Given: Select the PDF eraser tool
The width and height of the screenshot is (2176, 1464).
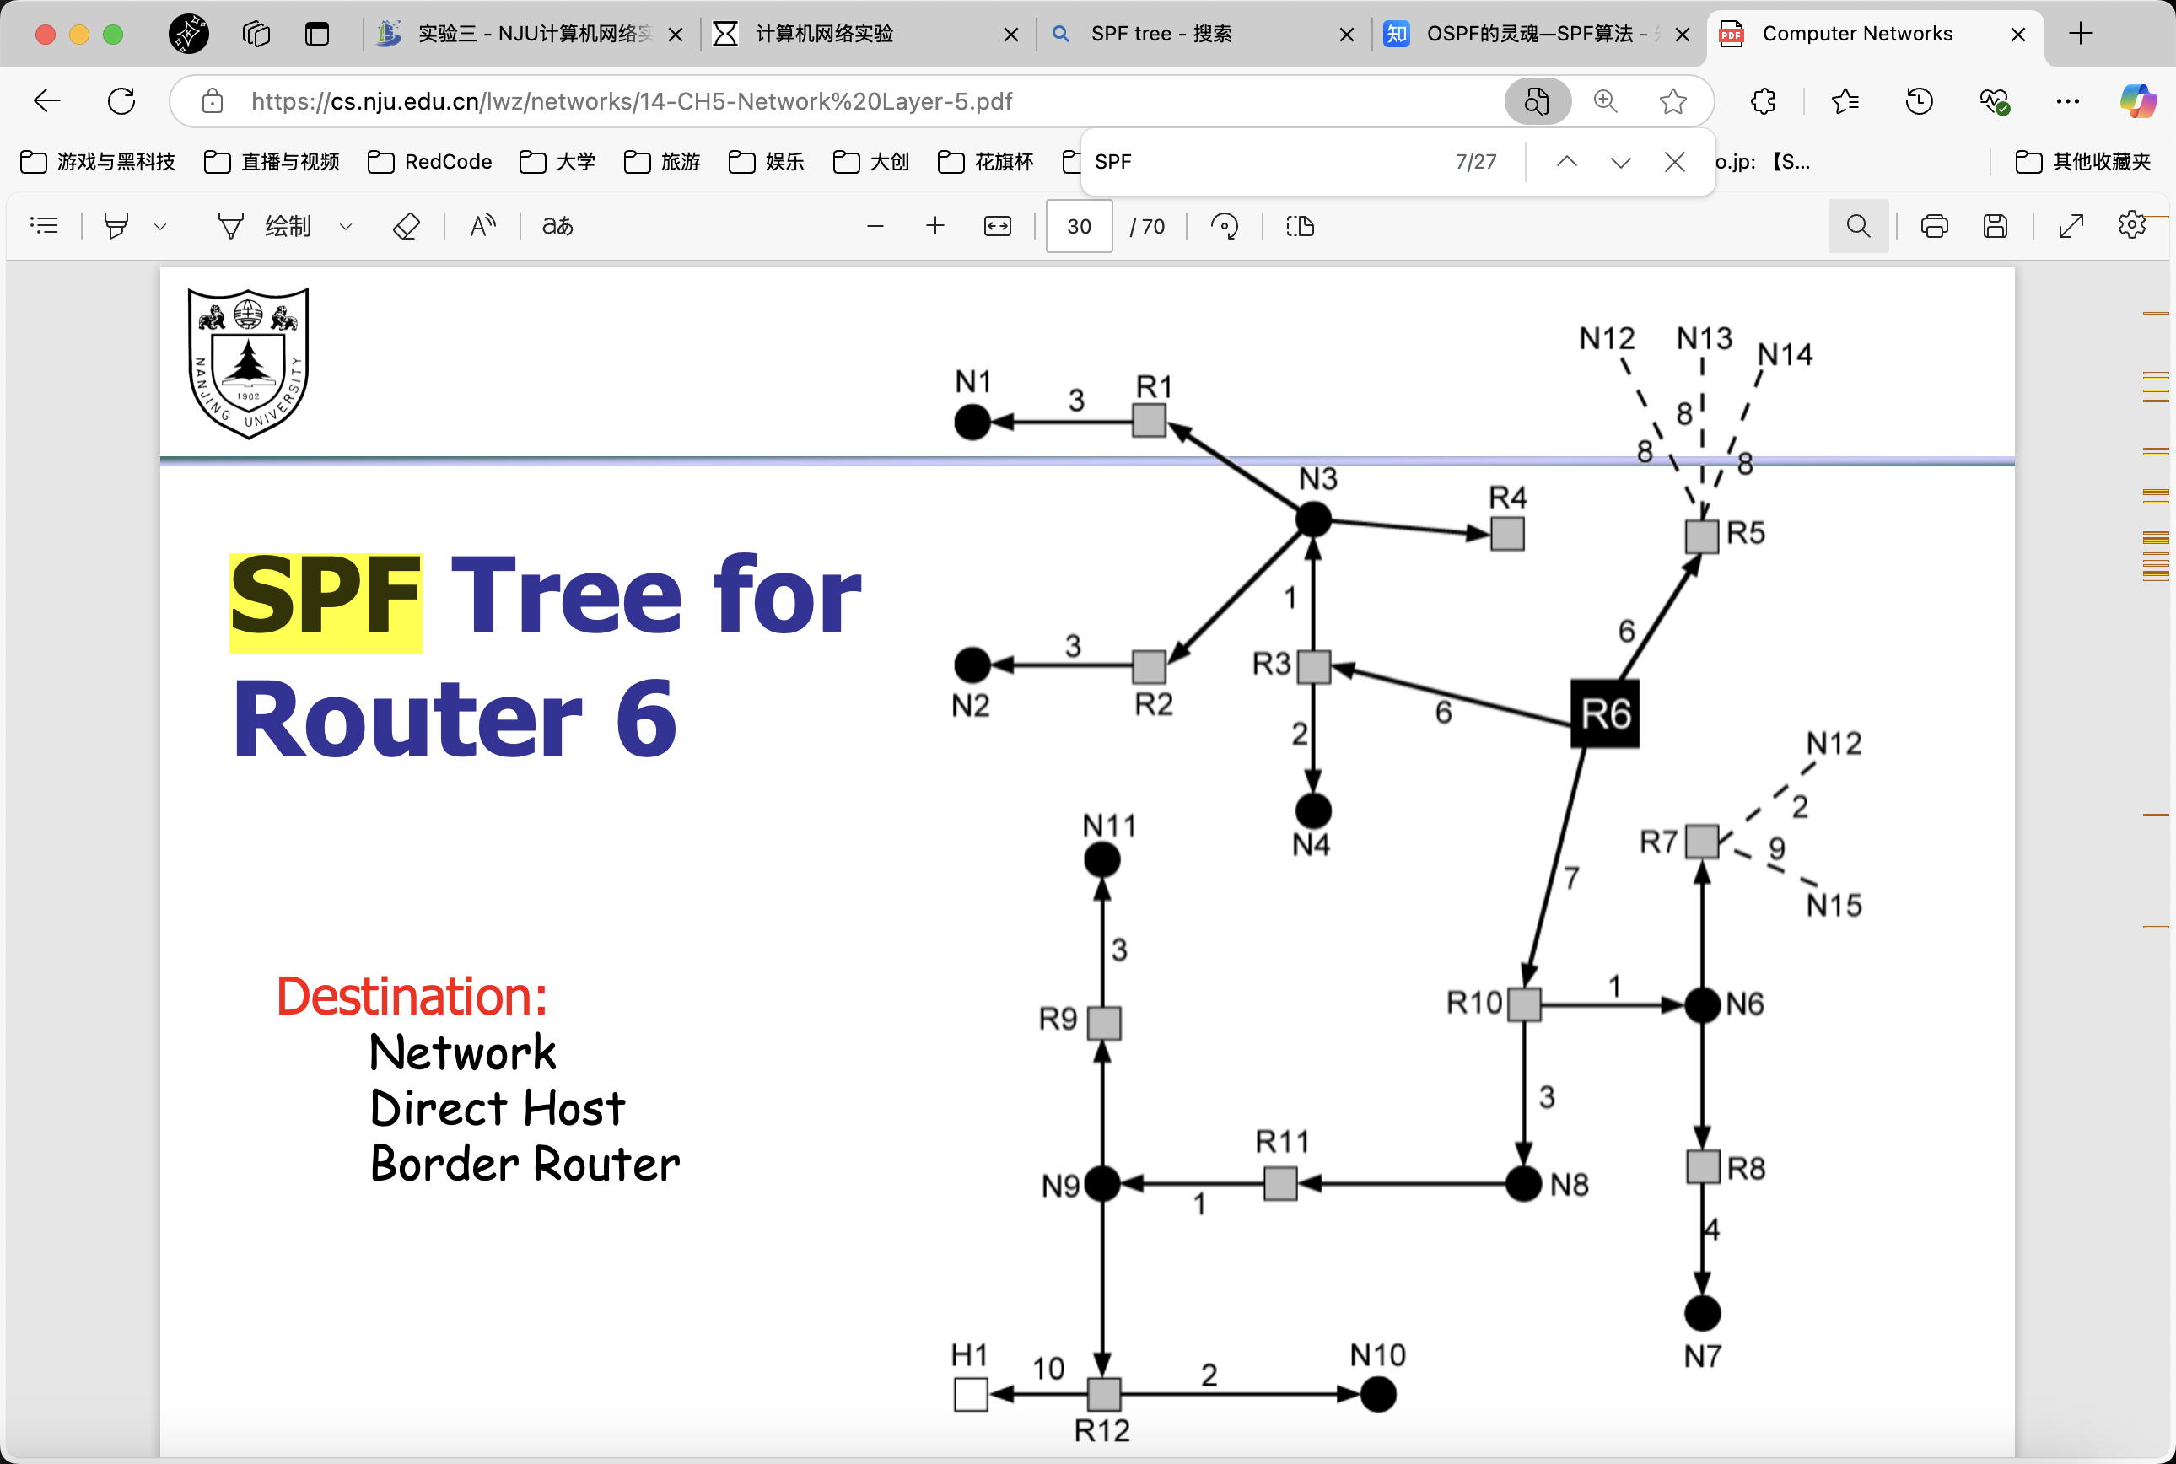Looking at the screenshot, I should [406, 225].
